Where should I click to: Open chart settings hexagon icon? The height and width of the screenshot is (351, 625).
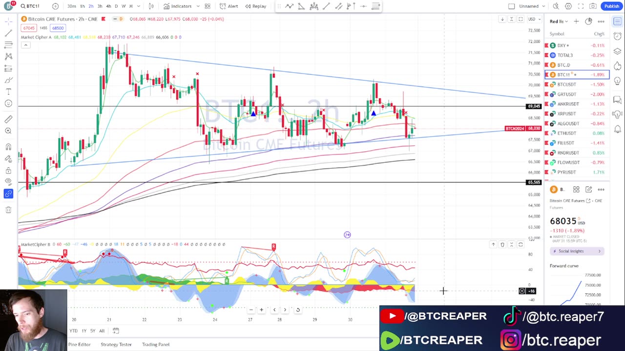[x=568, y=6]
